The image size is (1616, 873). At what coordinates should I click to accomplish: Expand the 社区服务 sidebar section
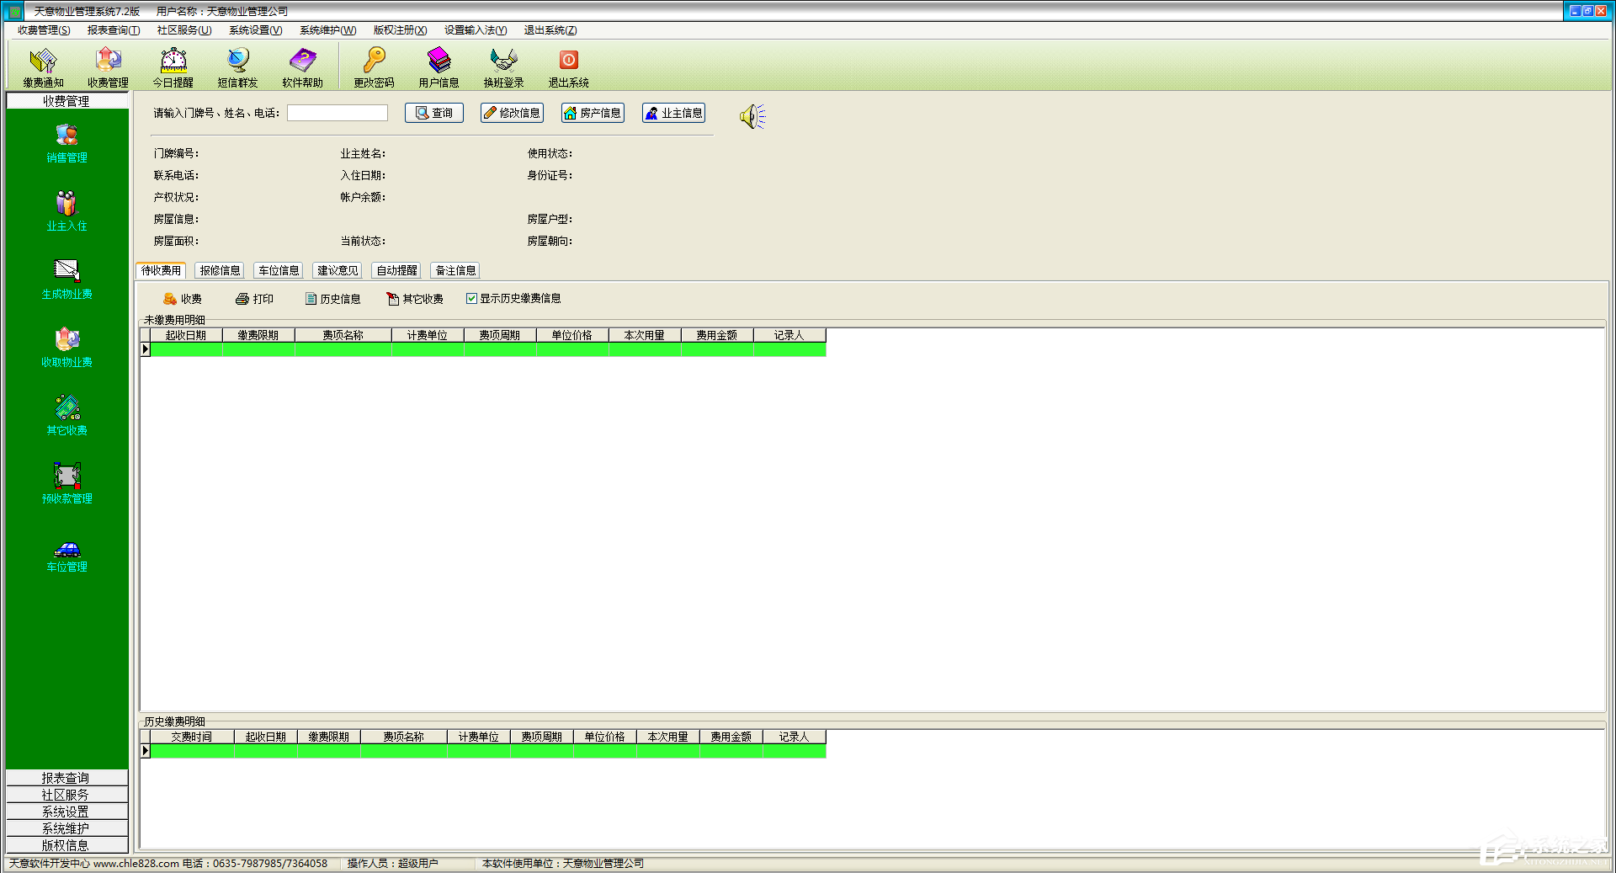click(66, 795)
